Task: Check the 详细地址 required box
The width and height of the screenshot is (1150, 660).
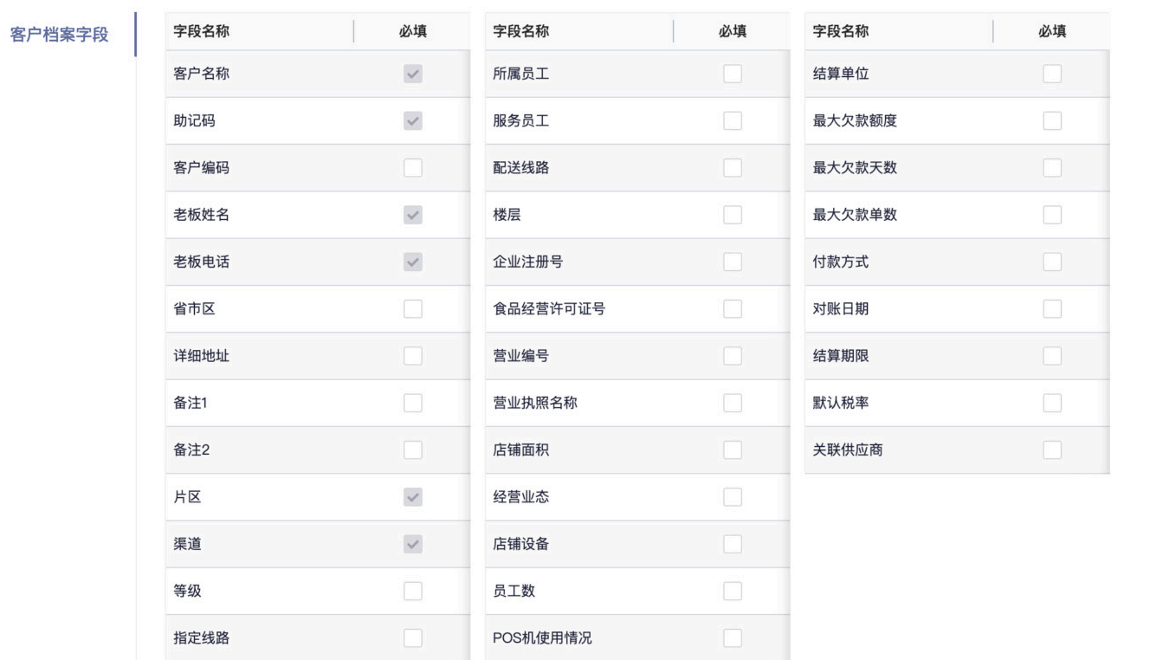Action: point(413,355)
